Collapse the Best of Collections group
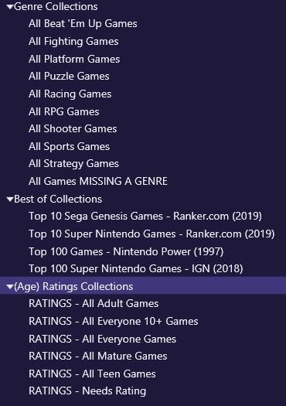 10,200
